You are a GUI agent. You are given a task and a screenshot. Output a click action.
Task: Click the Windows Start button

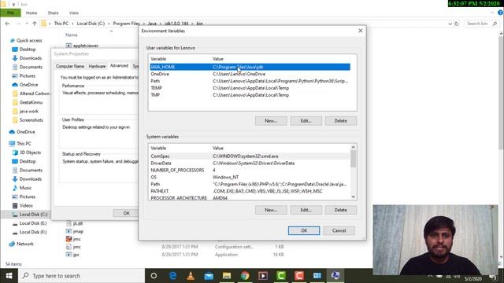(x=9, y=276)
